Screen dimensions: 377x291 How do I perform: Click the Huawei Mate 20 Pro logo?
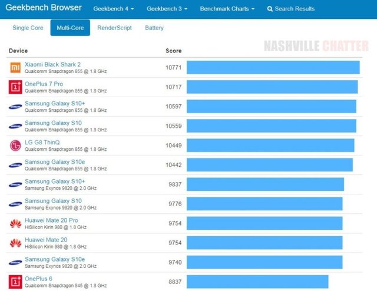15,223
